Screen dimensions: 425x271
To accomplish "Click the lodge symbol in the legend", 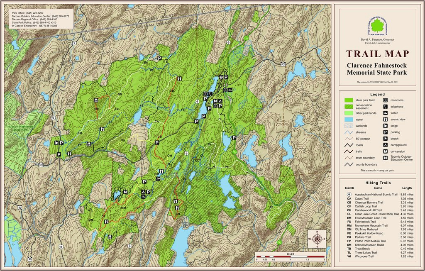I will [386, 126].
